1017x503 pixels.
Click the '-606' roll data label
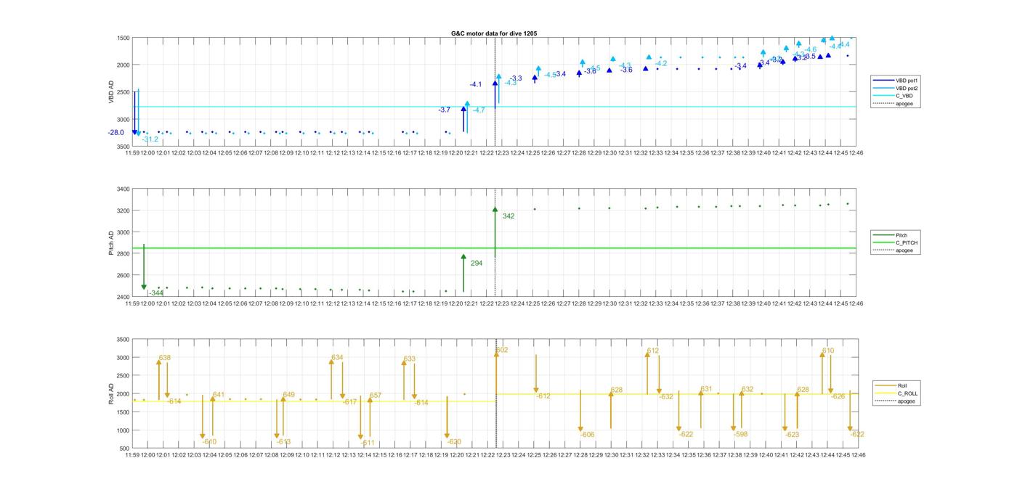pyautogui.click(x=587, y=435)
